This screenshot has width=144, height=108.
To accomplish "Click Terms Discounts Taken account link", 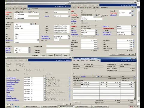I will coord(12,82).
